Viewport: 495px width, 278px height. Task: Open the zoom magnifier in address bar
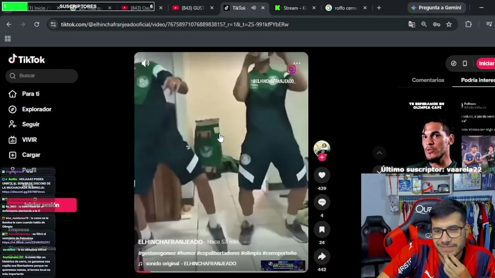[x=424, y=24]
